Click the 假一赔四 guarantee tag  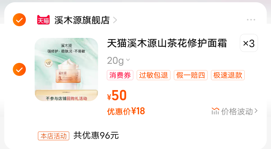click(x=191, y=75)
